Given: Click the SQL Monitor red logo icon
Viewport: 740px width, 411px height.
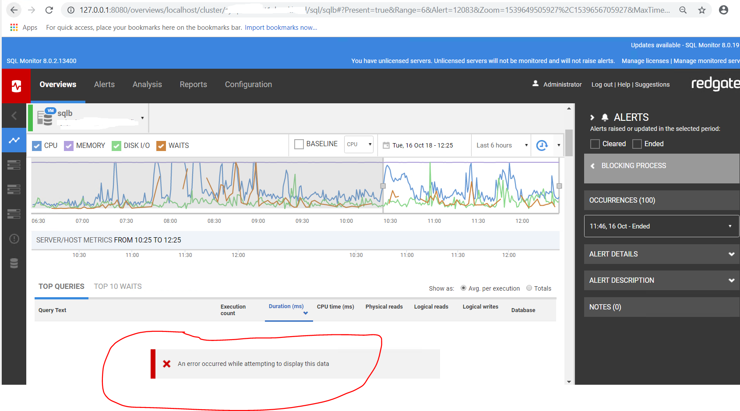Looking at the screenshot, I should [16, 86].
